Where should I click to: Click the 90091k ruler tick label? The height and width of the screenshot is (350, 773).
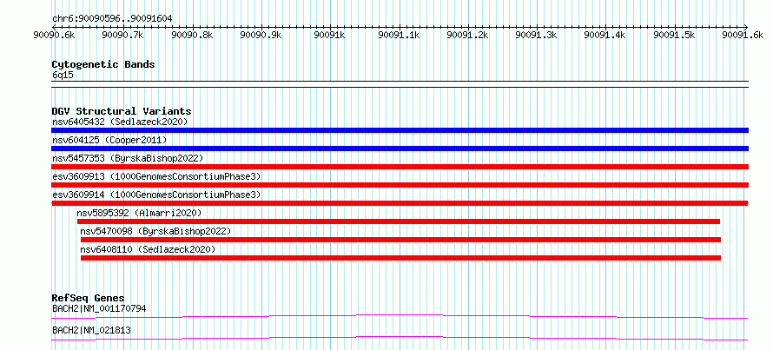click(x=329, y=35)
